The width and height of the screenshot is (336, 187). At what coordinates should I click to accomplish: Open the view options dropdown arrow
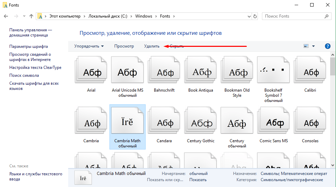click(x=313, y=46)
